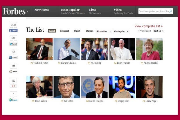This screenshot has height=120, width=180.
Task: Expand the All countries dropdown
Action: coord(104,31)
